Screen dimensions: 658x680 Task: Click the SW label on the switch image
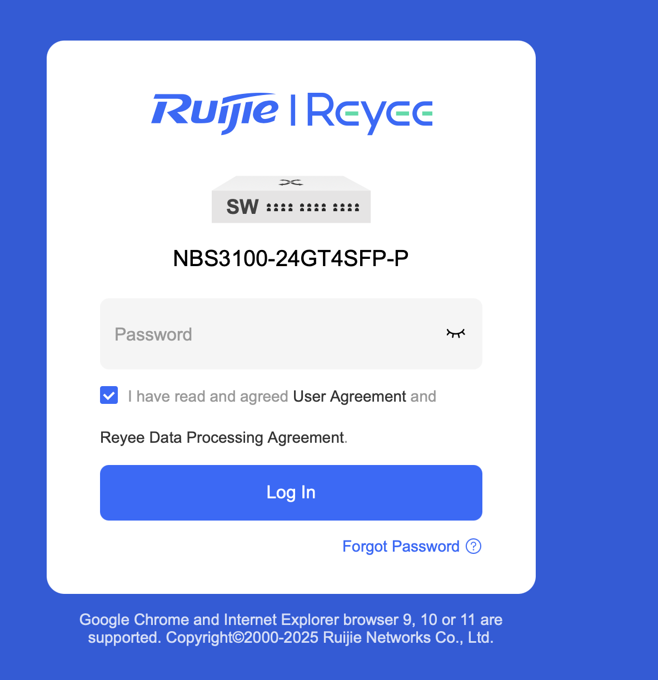(242, 207)
